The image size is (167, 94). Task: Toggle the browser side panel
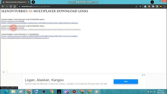click(157, 6)
